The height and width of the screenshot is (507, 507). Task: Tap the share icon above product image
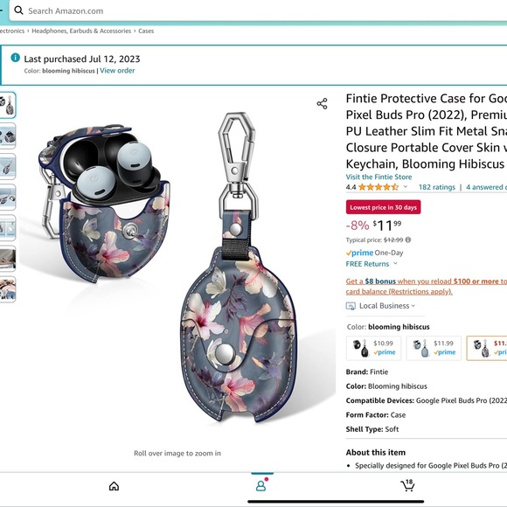pyautogui.click(x=322, y=104)
